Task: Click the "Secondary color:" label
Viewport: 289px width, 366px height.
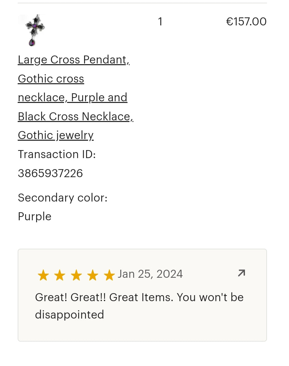Action: pyautogui.click(x=62, y=198)
